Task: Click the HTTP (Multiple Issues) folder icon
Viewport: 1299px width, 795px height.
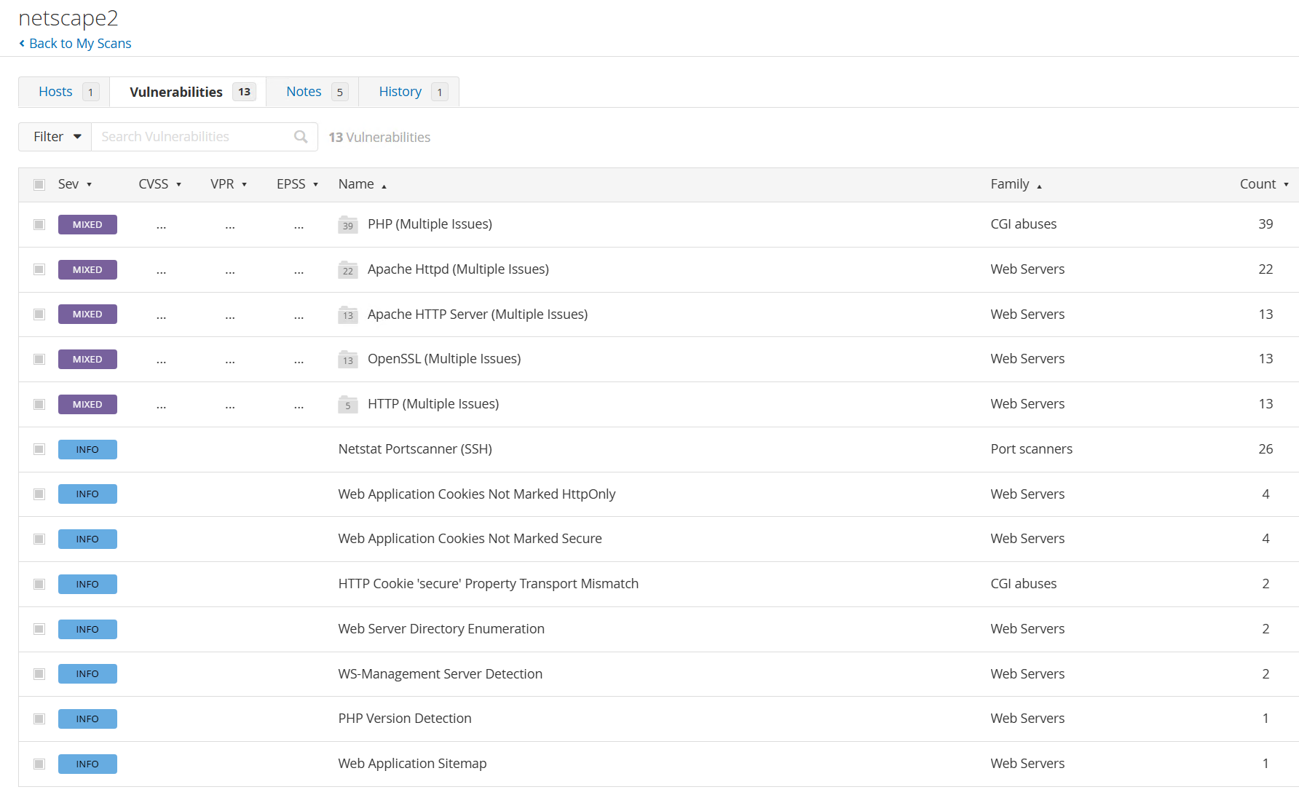Action: point(348,405)
